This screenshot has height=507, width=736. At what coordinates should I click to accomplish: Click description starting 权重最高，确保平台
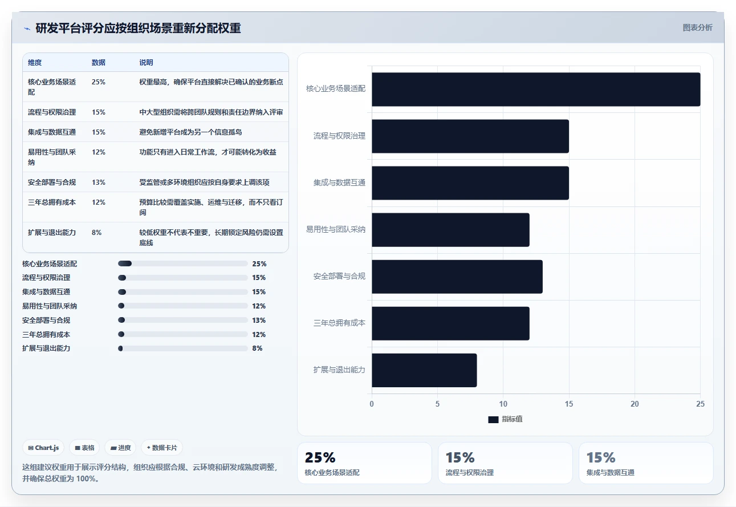click(212, 82)
